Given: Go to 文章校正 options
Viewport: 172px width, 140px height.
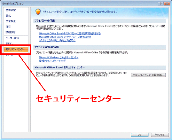Looking at the screenshot, I should [x=11, y=21].
